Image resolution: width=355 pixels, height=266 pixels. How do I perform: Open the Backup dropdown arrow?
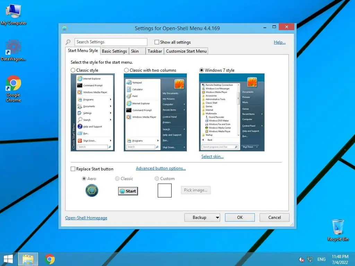click(x=217, y=218)
